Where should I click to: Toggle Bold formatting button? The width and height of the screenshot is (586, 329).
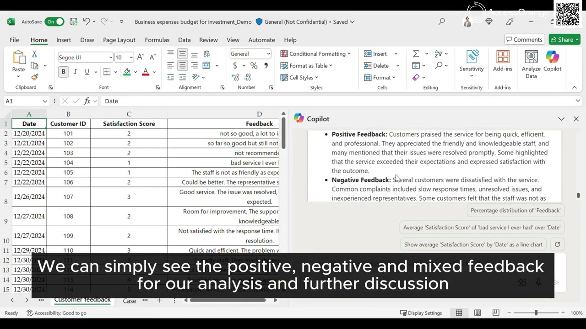63,72
